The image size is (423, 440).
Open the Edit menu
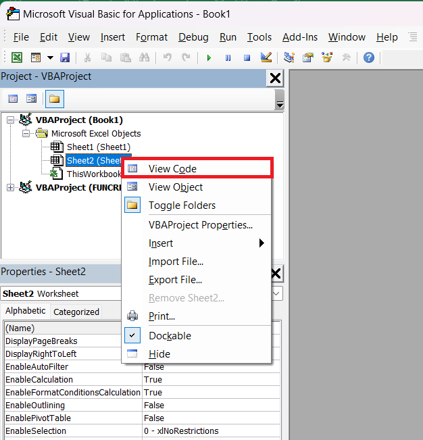tap(49, 37)
